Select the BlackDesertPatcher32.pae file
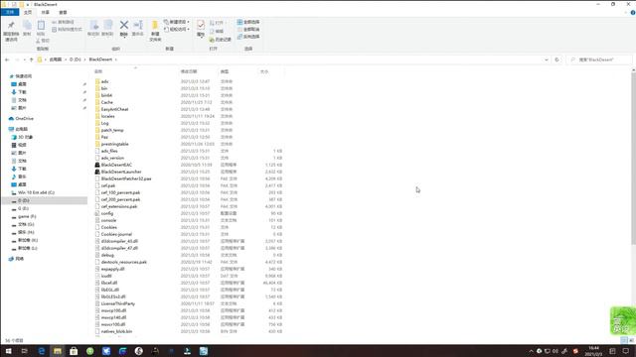Image resolution: width=636 pixels, height=357 pixels. coord(126,178)
